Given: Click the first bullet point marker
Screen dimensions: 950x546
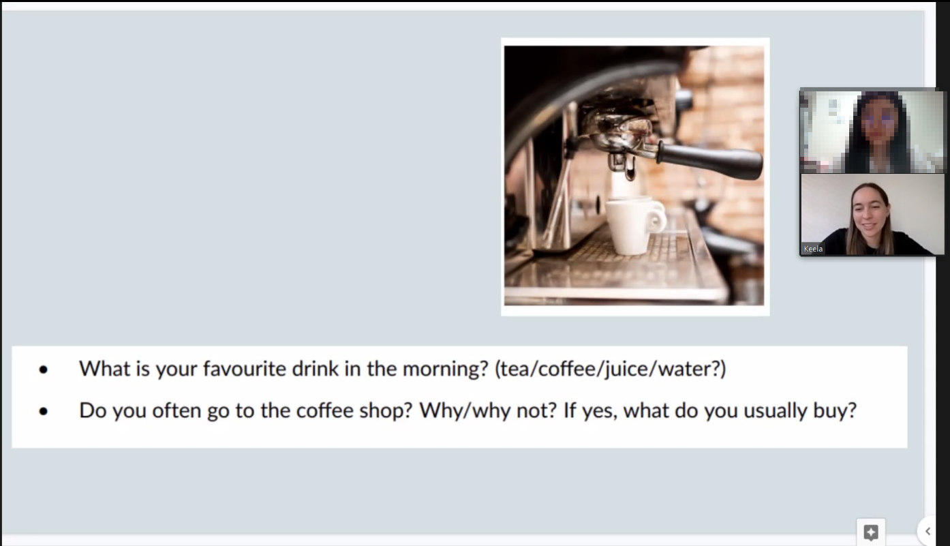Looking at the screenshot, I should coord(44,370).
